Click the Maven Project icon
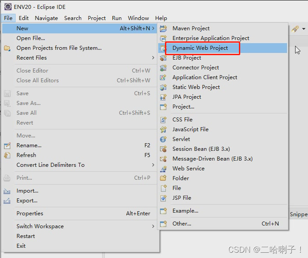Screen dimensions: 308x258 [163, 28]
